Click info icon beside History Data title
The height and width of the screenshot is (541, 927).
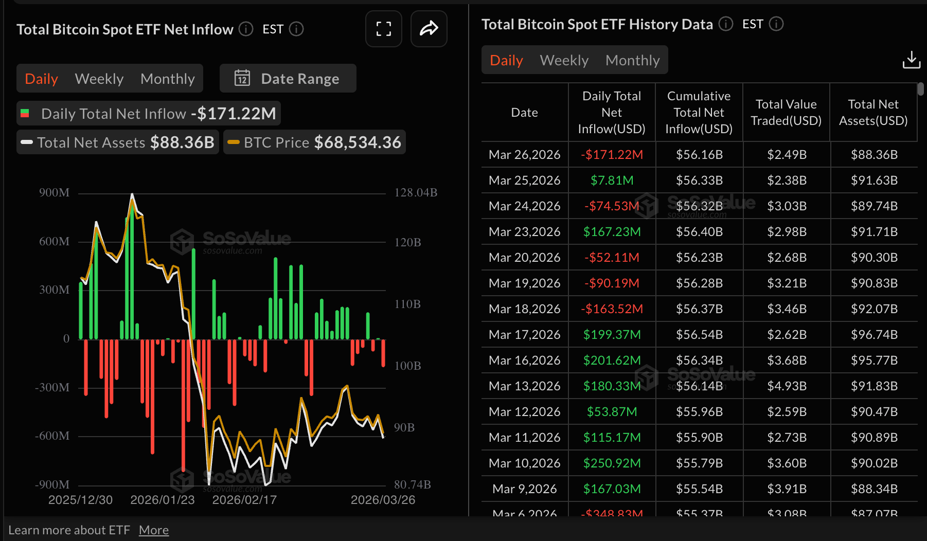pos(725,24)
